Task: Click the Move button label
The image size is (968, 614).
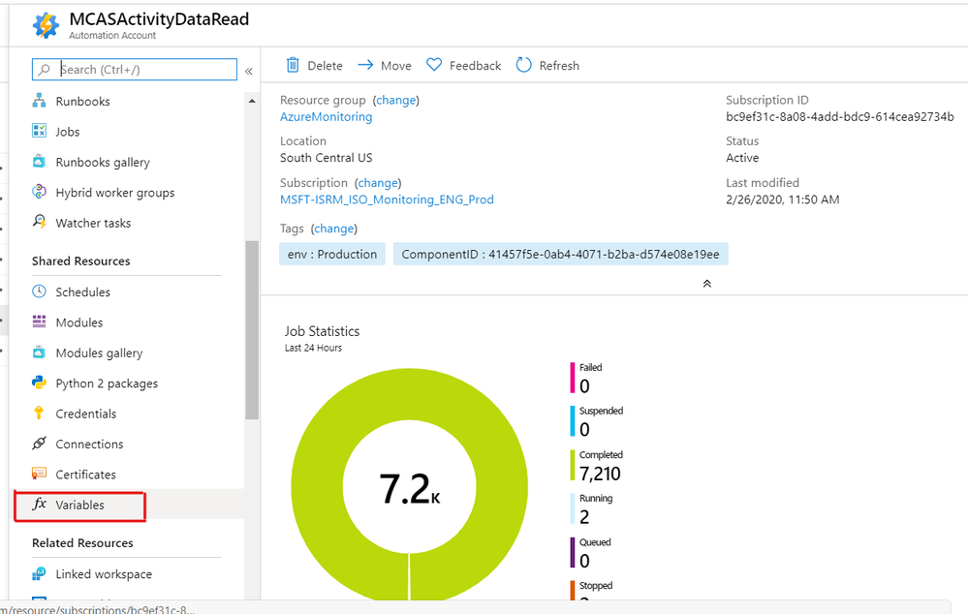Action: tap(395, 66)
